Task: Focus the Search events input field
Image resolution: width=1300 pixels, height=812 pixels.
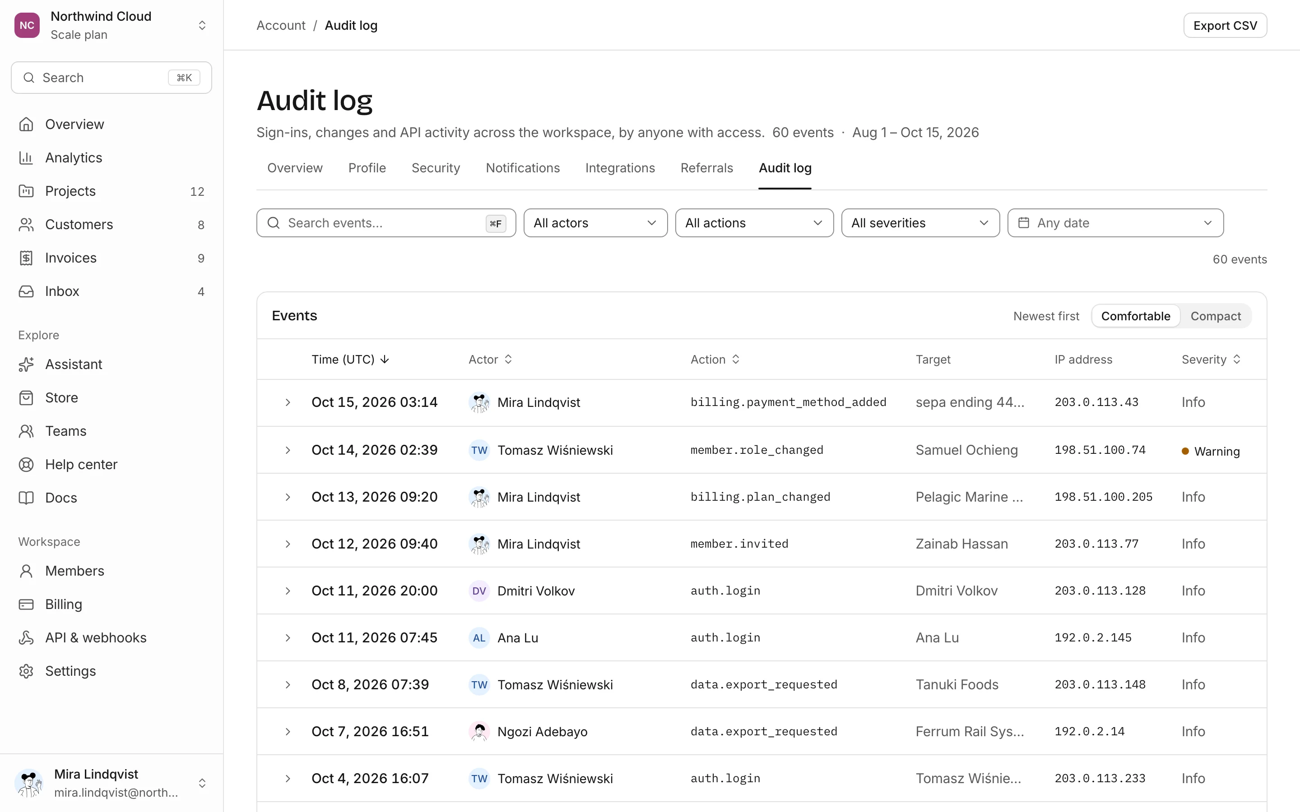Action: [x=385, y=223]
